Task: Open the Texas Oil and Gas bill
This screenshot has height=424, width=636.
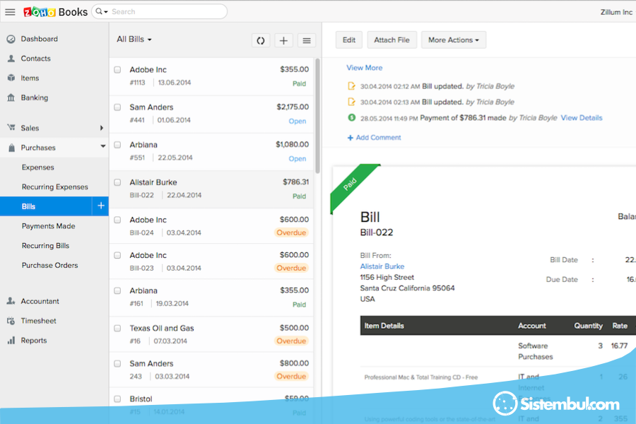Action: point(211,335)
